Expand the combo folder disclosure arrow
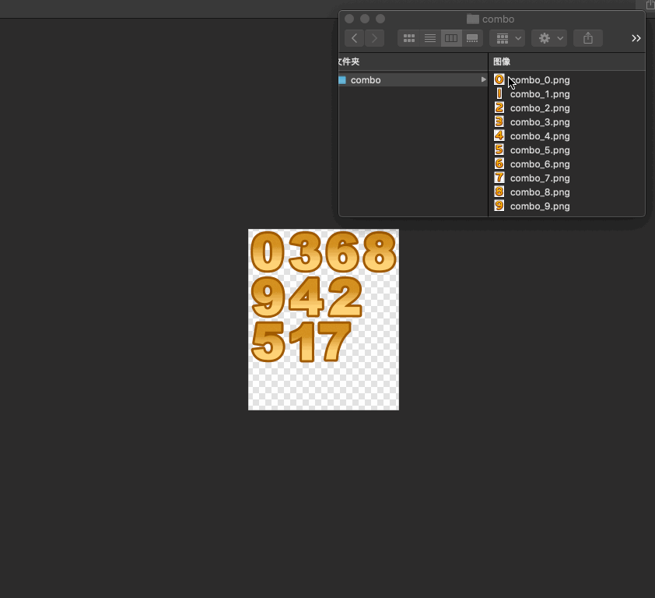 click(x=483, y=79)
